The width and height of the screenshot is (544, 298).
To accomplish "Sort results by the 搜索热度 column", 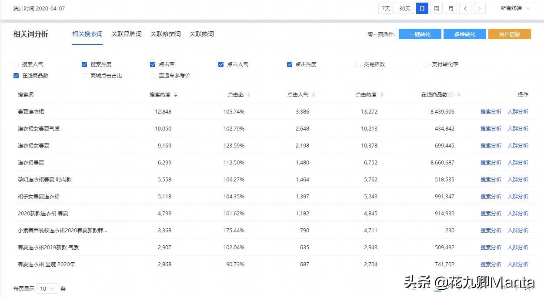I will tap(176, 94).
